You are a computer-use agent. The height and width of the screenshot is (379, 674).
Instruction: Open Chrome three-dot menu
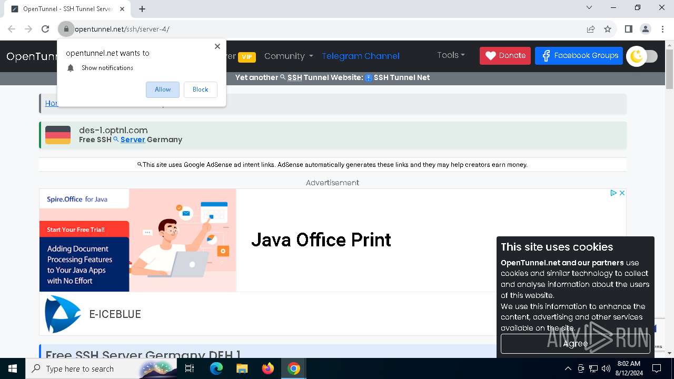(662, 29)
